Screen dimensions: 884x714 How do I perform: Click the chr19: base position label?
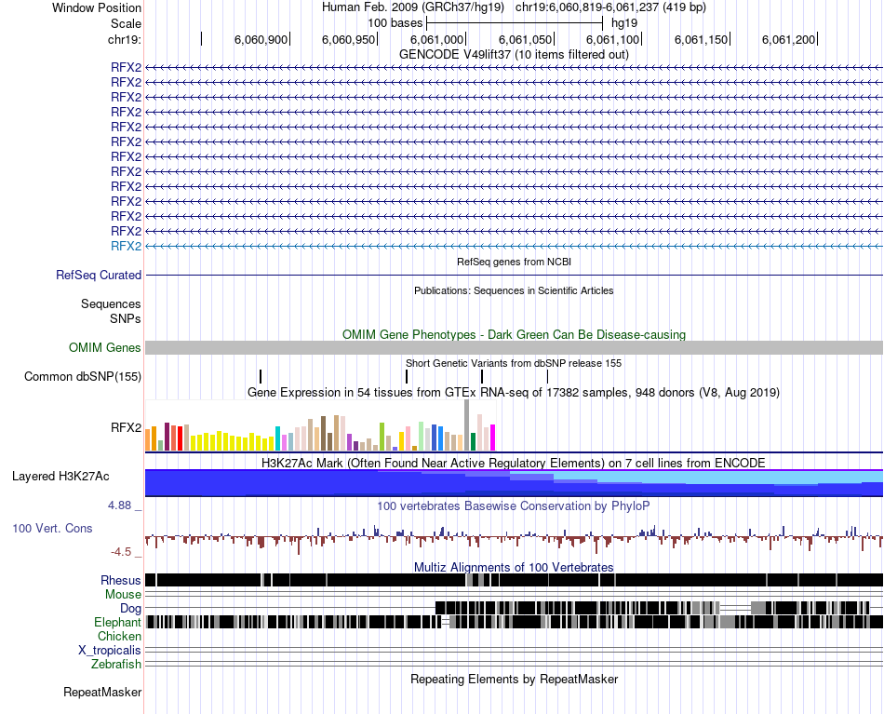[x=124, y=39]
